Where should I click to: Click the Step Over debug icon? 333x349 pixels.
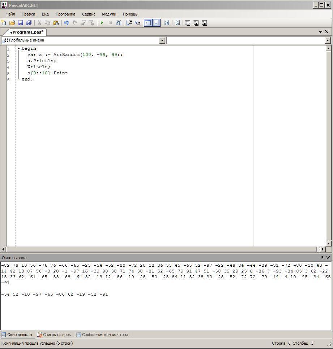pyautogui.click(x=129, y=23)
